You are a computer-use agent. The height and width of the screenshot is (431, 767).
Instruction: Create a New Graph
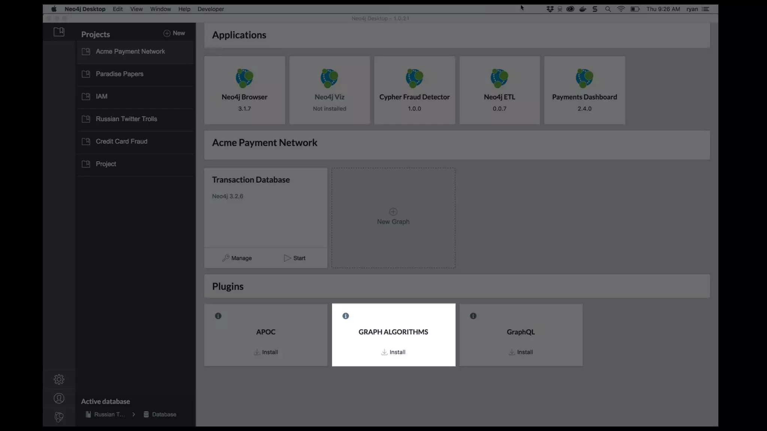(x=393, y=217)
